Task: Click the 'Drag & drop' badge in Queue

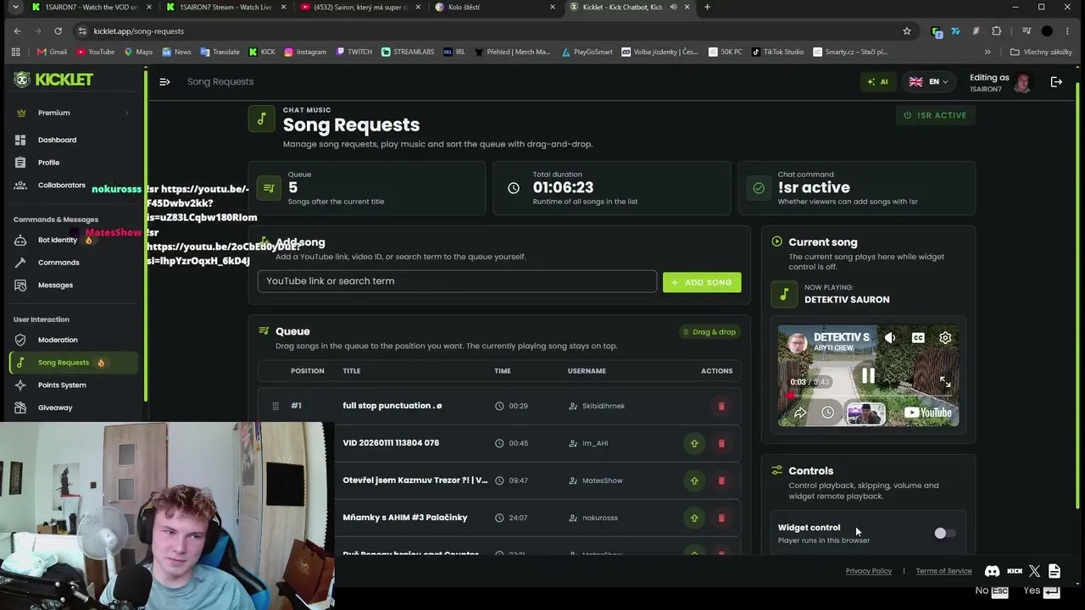Action: [709, 332]
